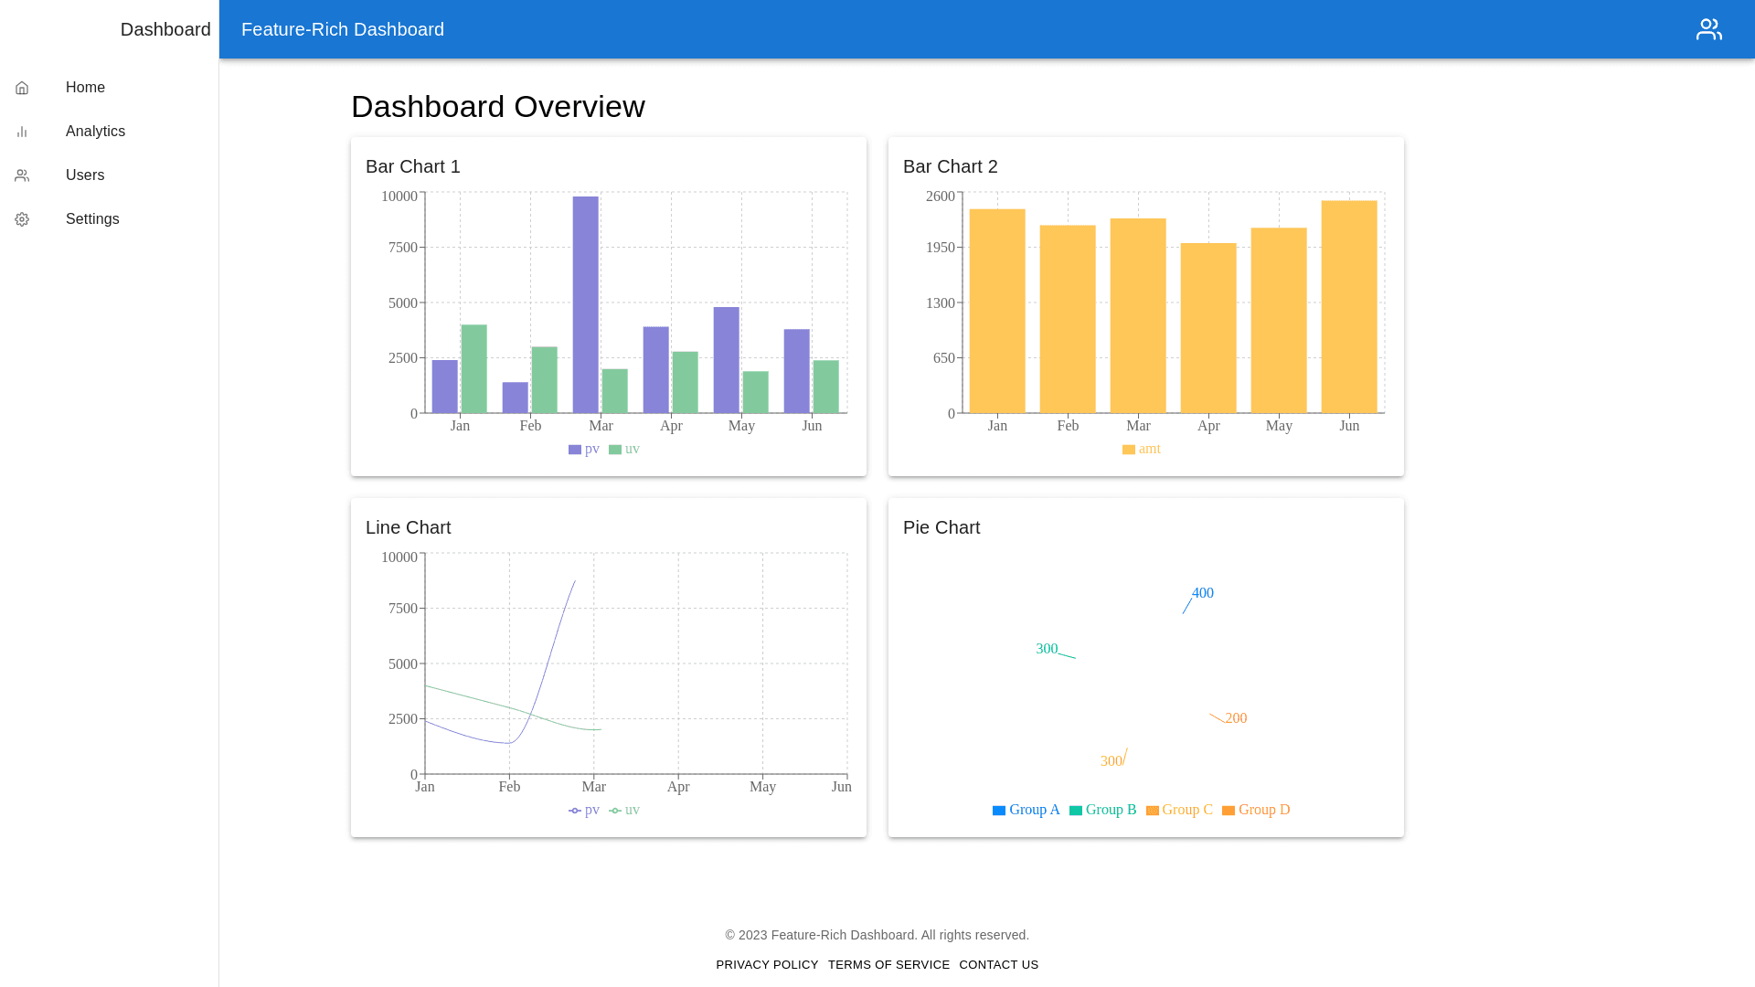1755x987 pixels.
Task: Click the Users people icon in sidebar
Action: 22,175
